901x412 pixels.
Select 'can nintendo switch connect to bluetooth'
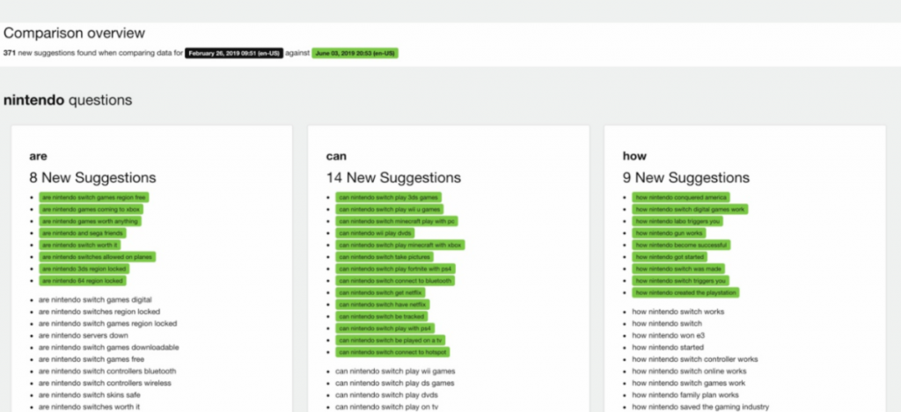click(395, 281)
